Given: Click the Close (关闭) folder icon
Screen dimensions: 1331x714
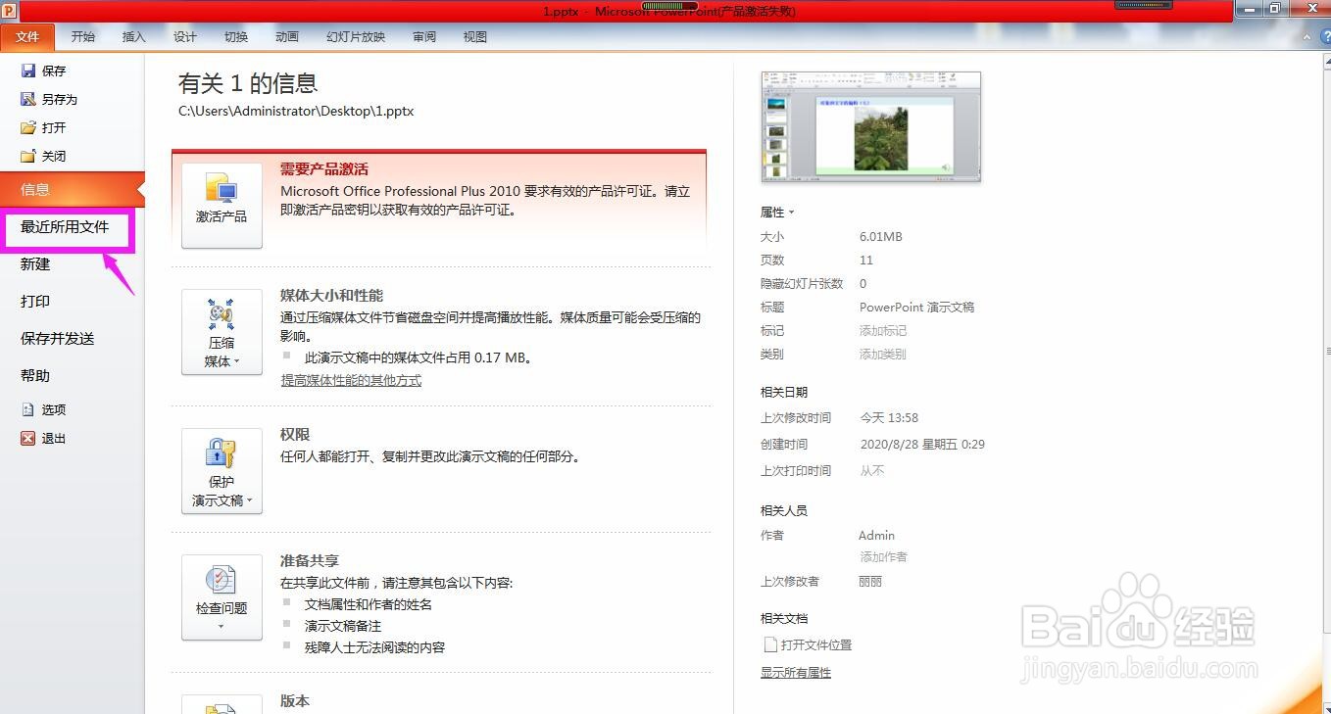Looking at the screenshot, I should 28,156.
